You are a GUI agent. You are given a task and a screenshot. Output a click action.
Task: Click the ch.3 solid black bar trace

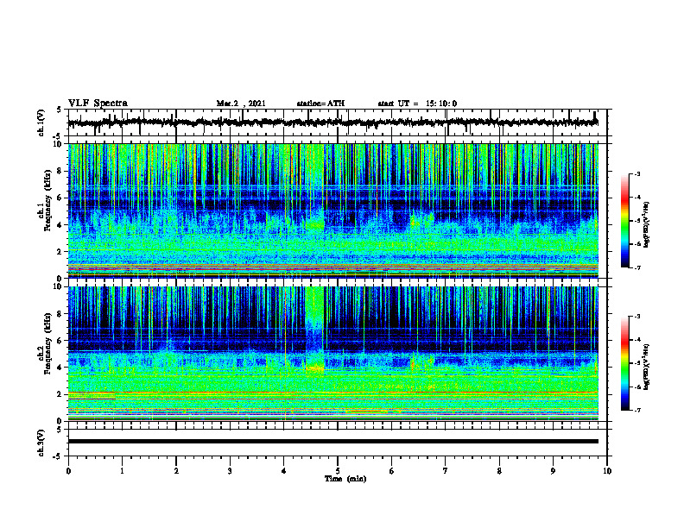pos(332,442)
